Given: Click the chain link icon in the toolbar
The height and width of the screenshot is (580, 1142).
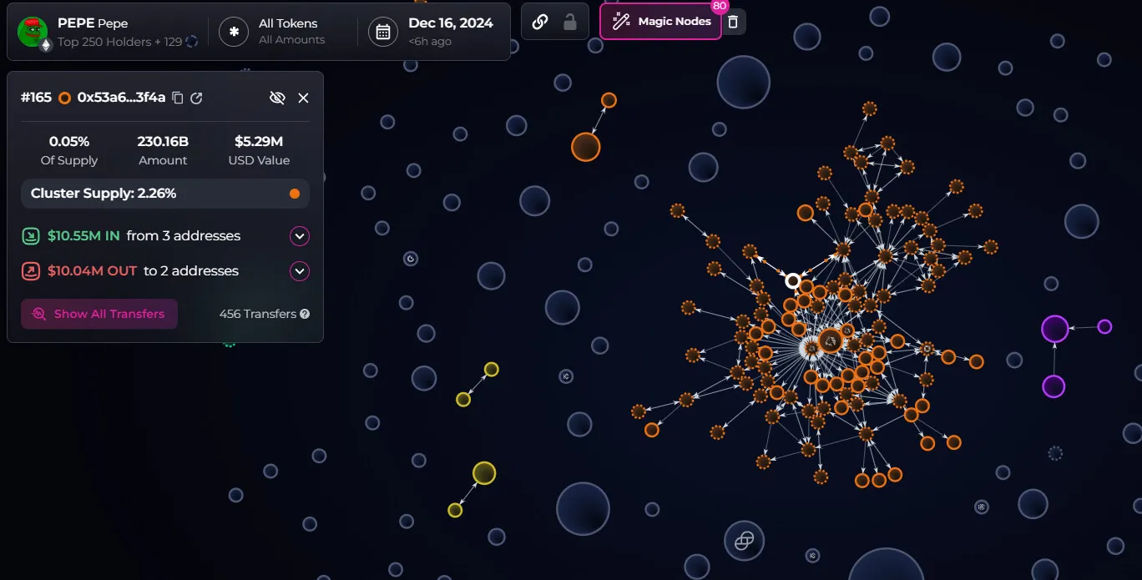Looking at the screenshot, I should (540, 22).
